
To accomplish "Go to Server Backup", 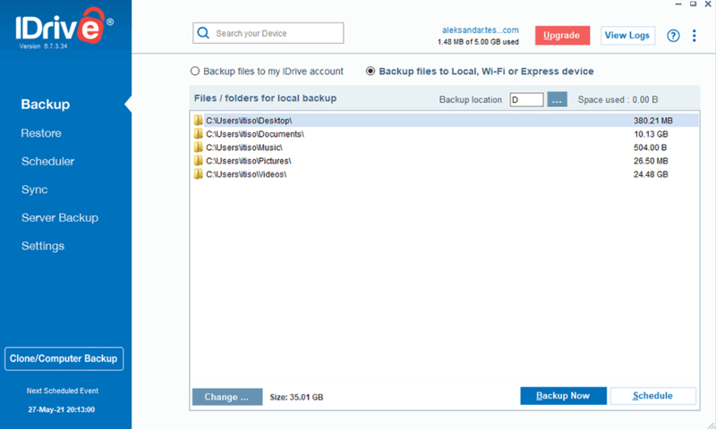I will click(60, 218).
